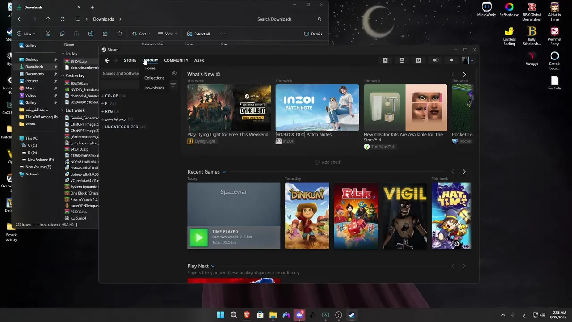Select 391540.zip file in Downloads
This screenshot has width=572, height=322.
click(79, 61)
